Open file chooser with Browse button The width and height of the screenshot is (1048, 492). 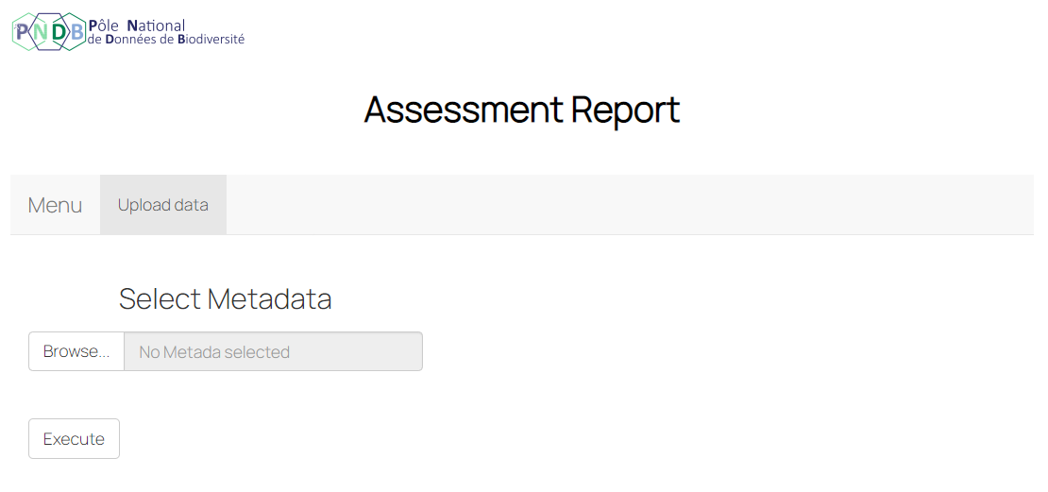click(76, 351)
